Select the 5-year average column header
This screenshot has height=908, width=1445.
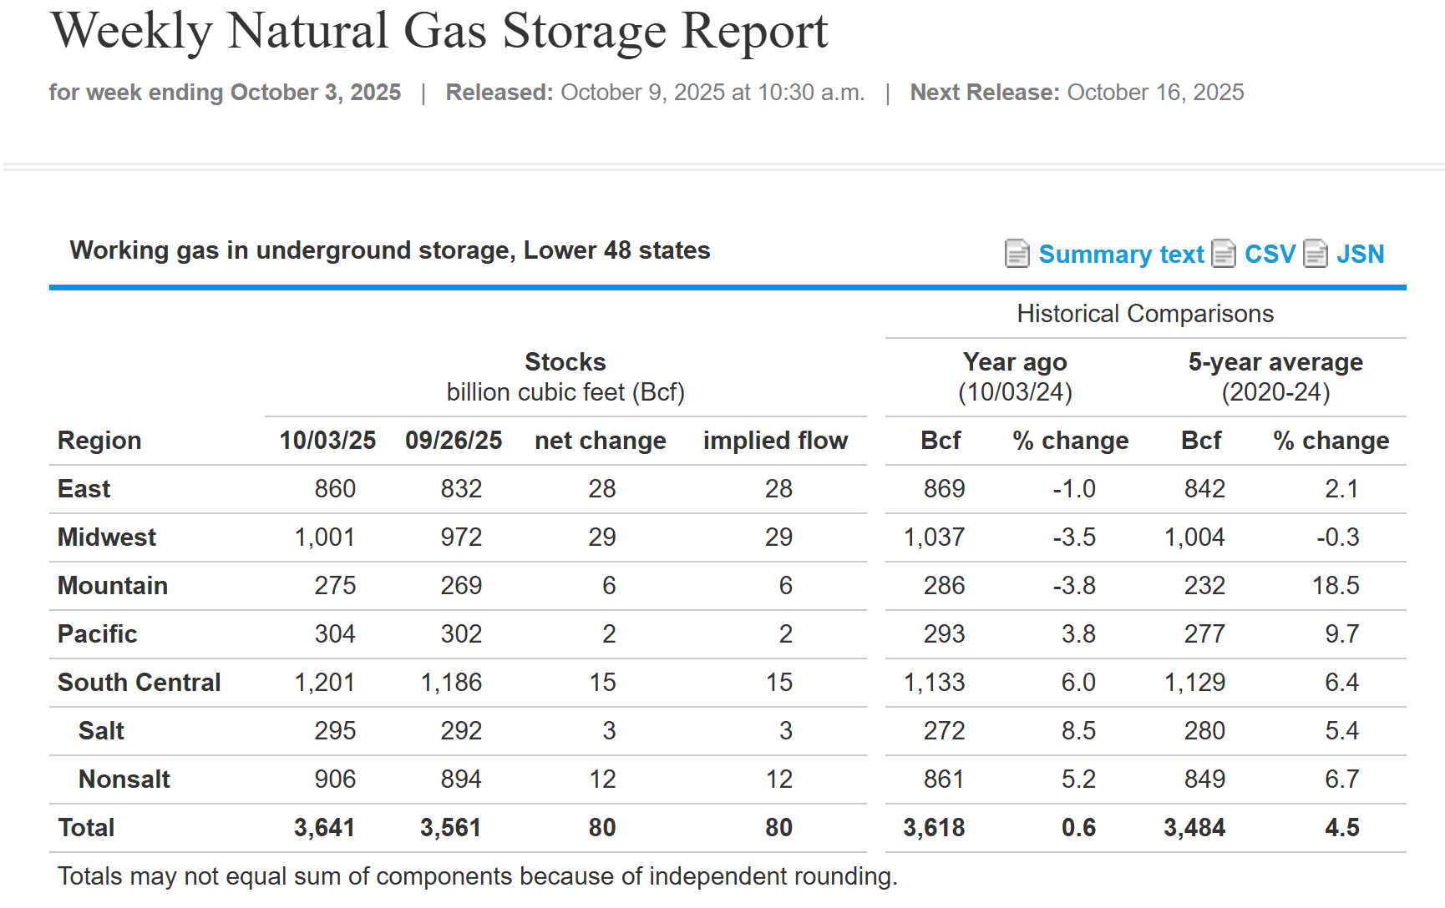[x=1275, y=361]
